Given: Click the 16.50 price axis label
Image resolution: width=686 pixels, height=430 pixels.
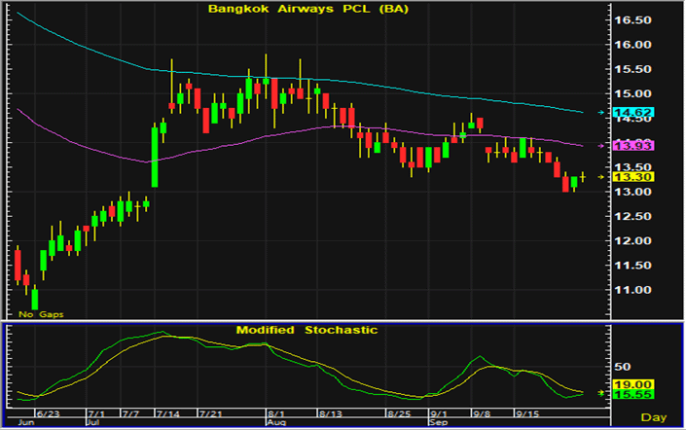Looking at the screenshot, I should coord(631,19).
